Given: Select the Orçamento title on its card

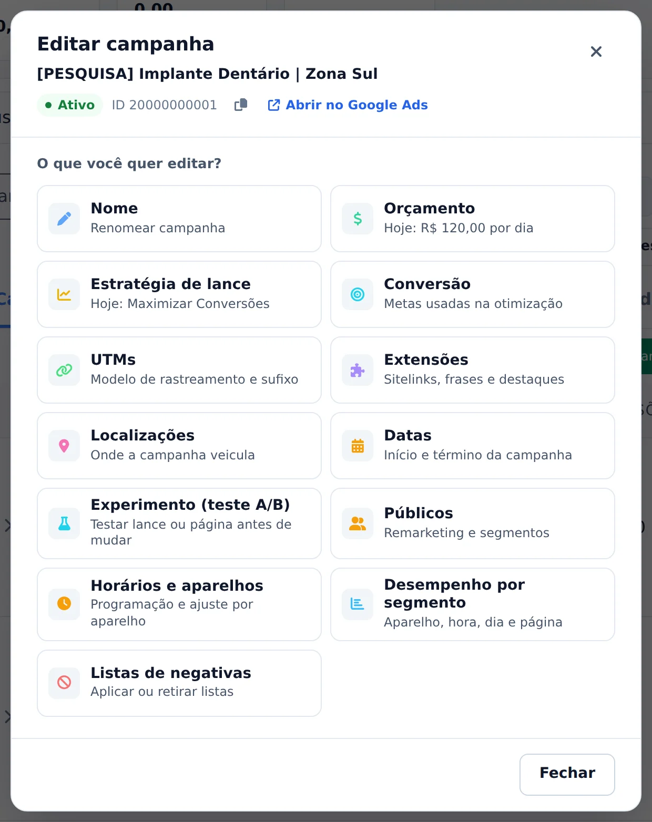Looking at the screenshot, I should click(x=429, y=208).
